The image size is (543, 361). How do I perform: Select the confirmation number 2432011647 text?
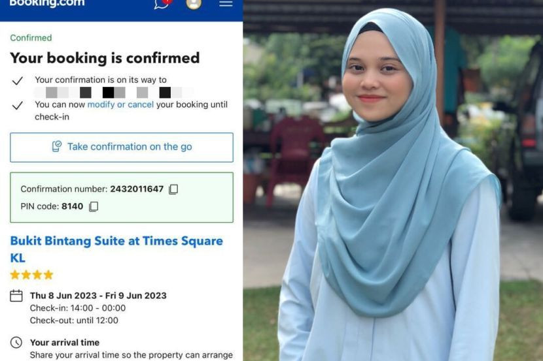[x=137, y=189]
